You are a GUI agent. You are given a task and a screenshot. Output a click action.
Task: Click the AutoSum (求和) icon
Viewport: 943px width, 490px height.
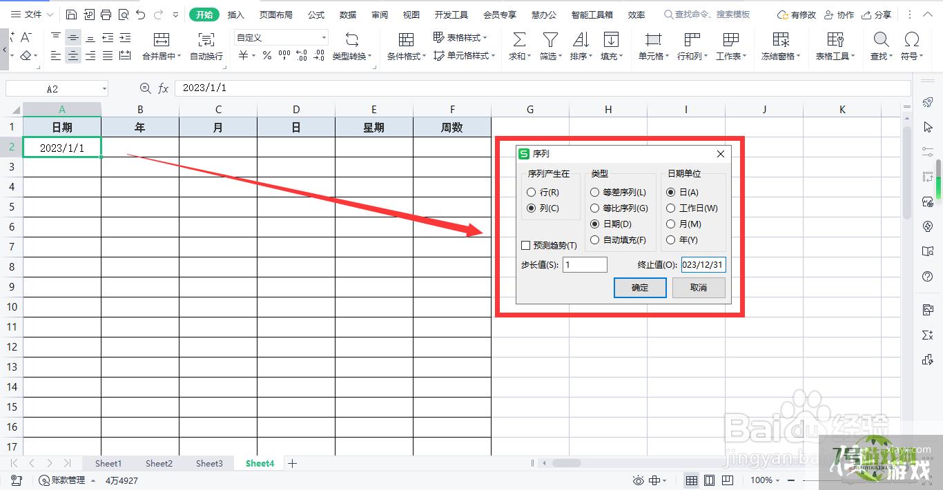(519, 40)
